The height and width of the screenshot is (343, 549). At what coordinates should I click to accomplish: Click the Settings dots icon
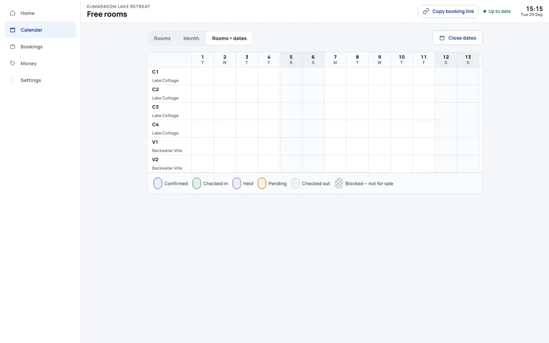[x=13, y=80]
